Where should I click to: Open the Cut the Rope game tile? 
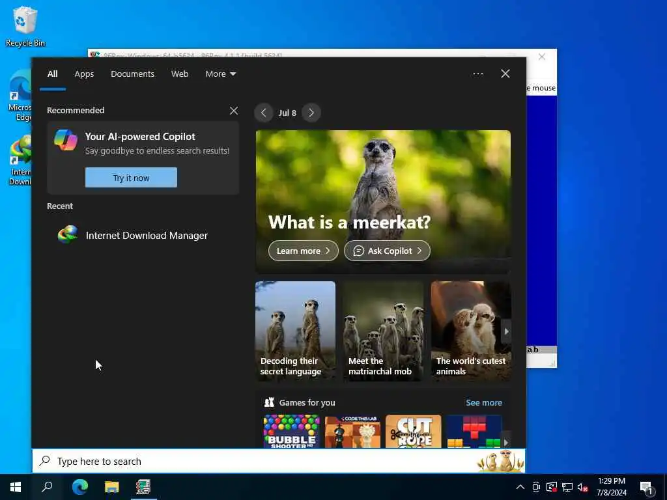[x=414, y=431]
